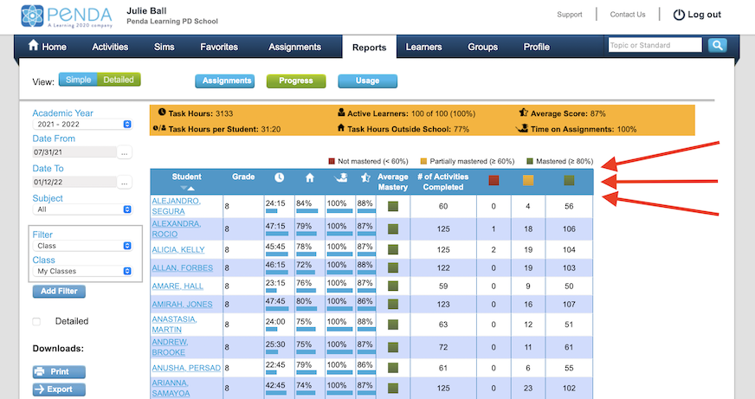Open student ALEXANDRA, ROCIO link

177,228
